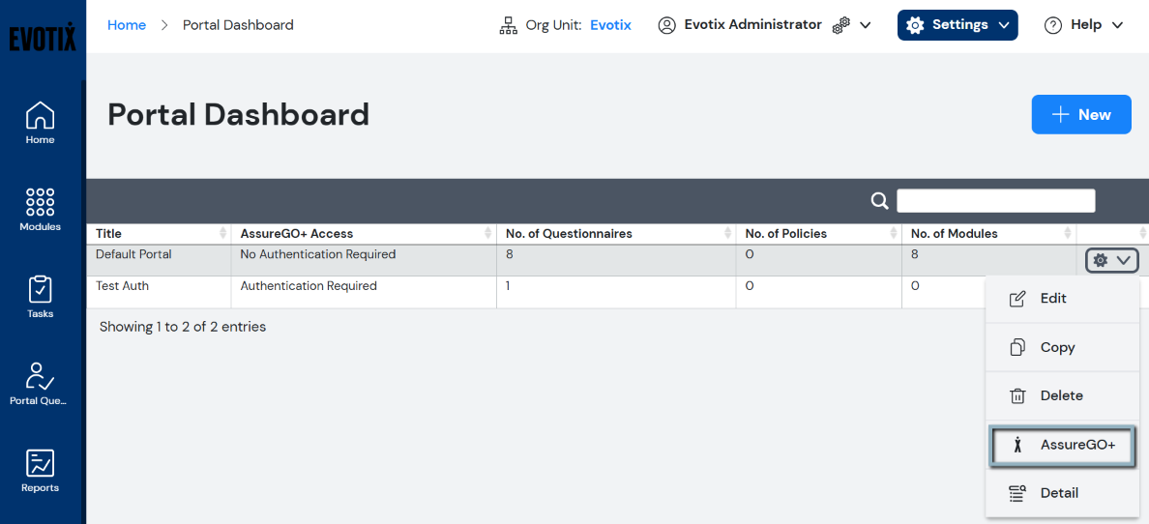Select Edit from the actions menu
This screenshot has height=524, width=1149.
[1053, 299]
